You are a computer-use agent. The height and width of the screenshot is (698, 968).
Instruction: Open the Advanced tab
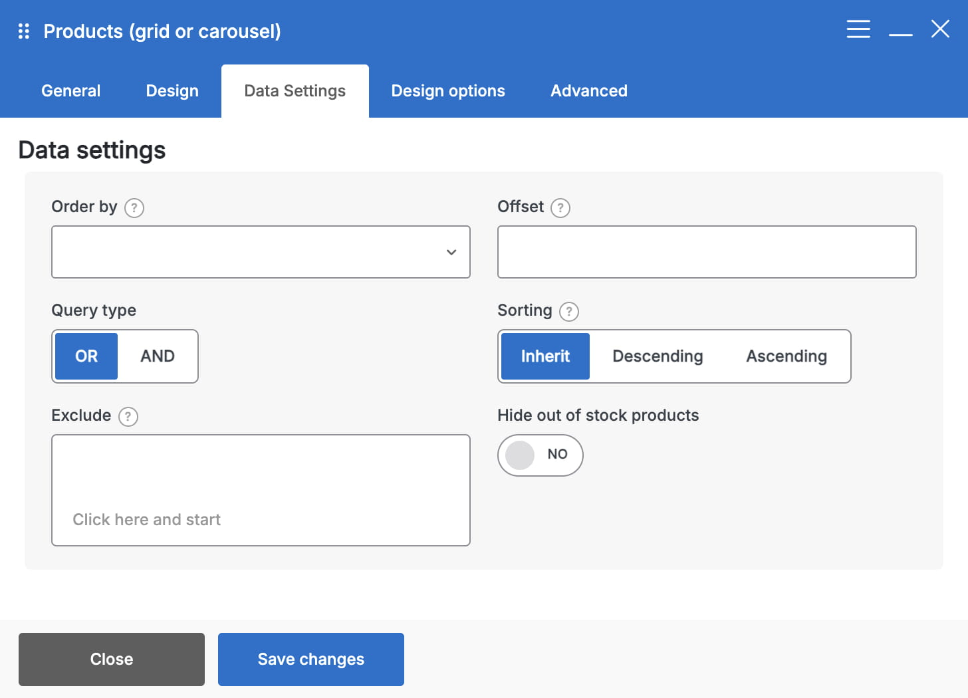tap(589, 91)
